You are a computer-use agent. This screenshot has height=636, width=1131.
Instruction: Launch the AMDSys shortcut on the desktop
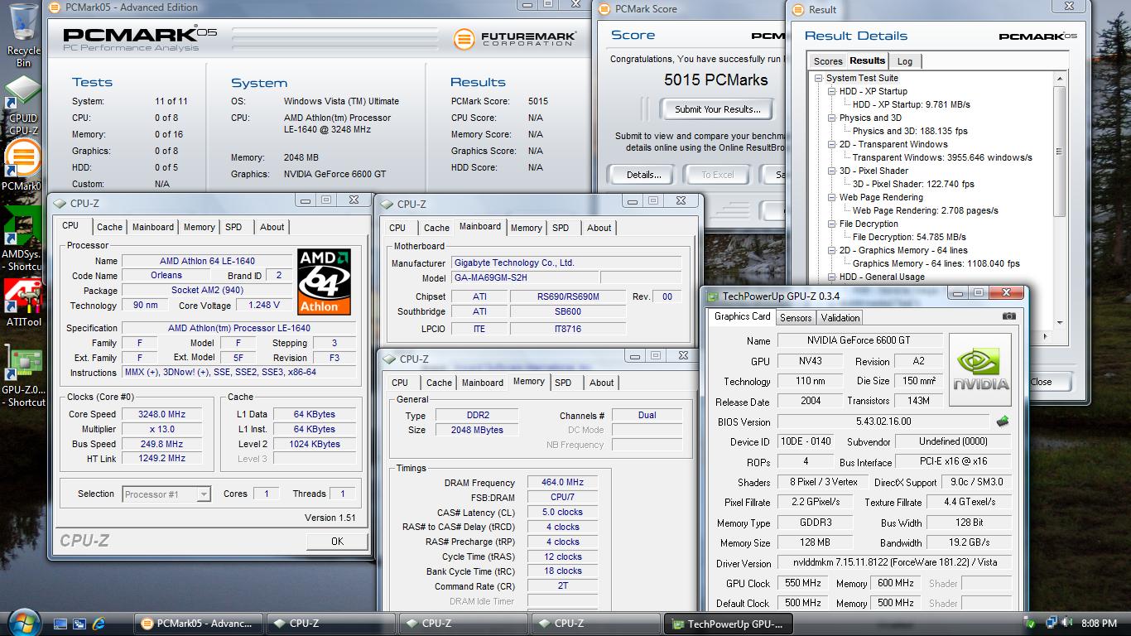coord(23,240)
